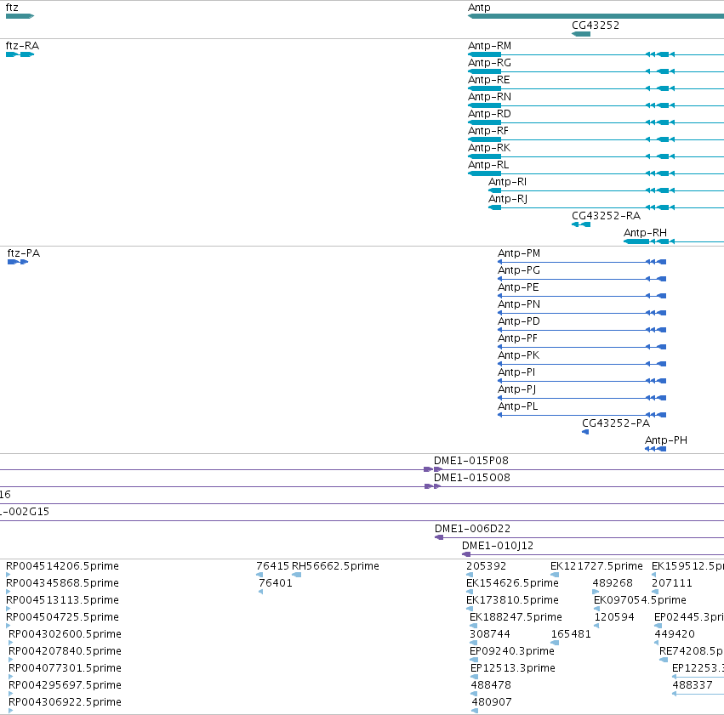Click protein Antp-PF label
Image resolution: width=724 pixels, height=715 pixels.
517,338
